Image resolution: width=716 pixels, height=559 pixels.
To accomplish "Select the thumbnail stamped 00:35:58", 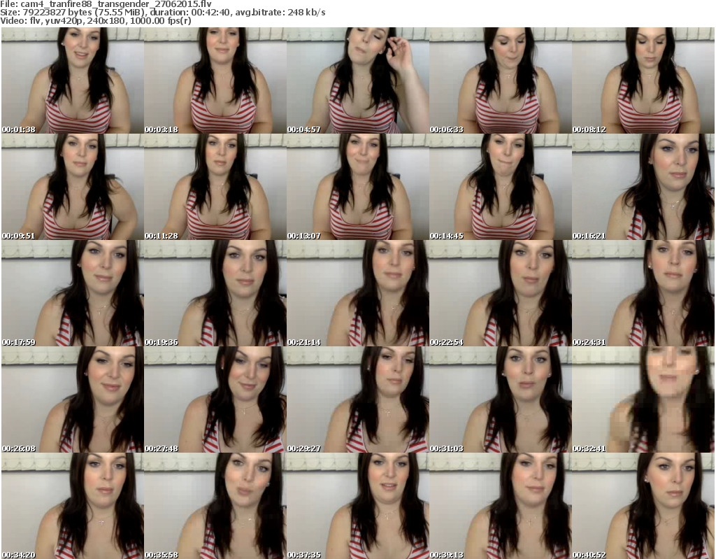I will [x=215, y=506].
